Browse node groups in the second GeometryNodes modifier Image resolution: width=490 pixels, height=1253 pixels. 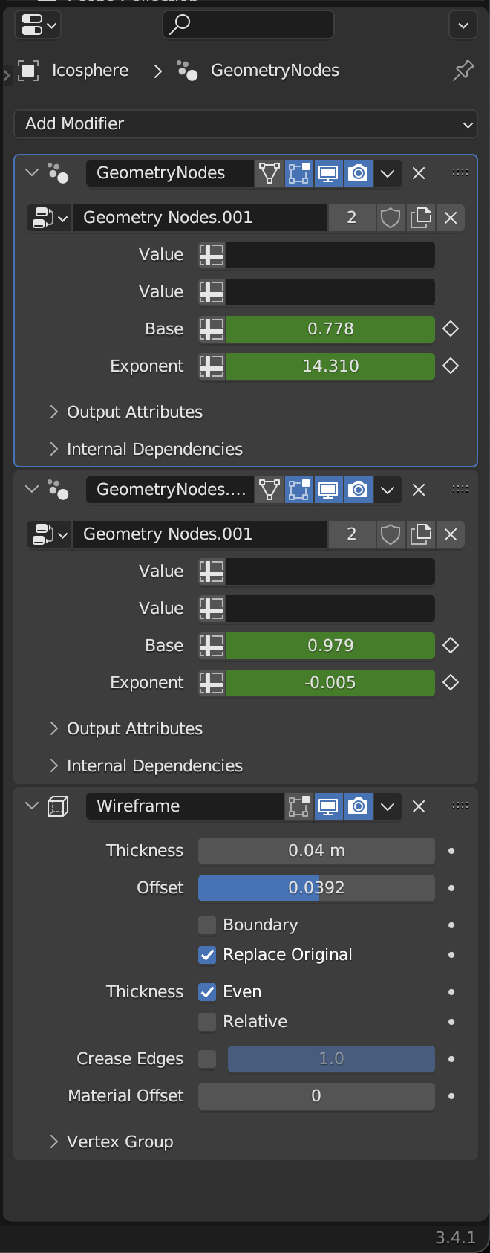tap(49, 534)
